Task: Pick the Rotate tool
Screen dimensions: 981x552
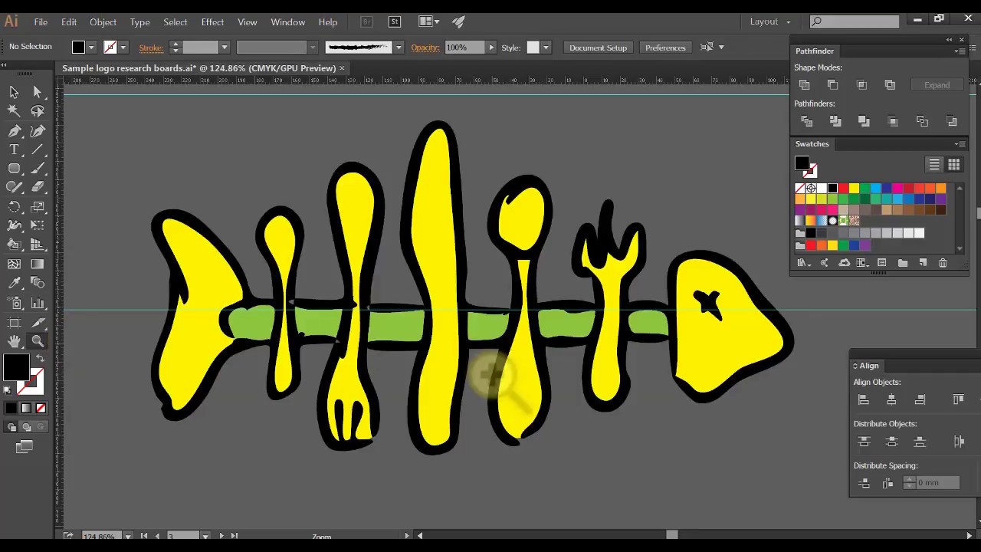Action: click(x=14, y=207)
